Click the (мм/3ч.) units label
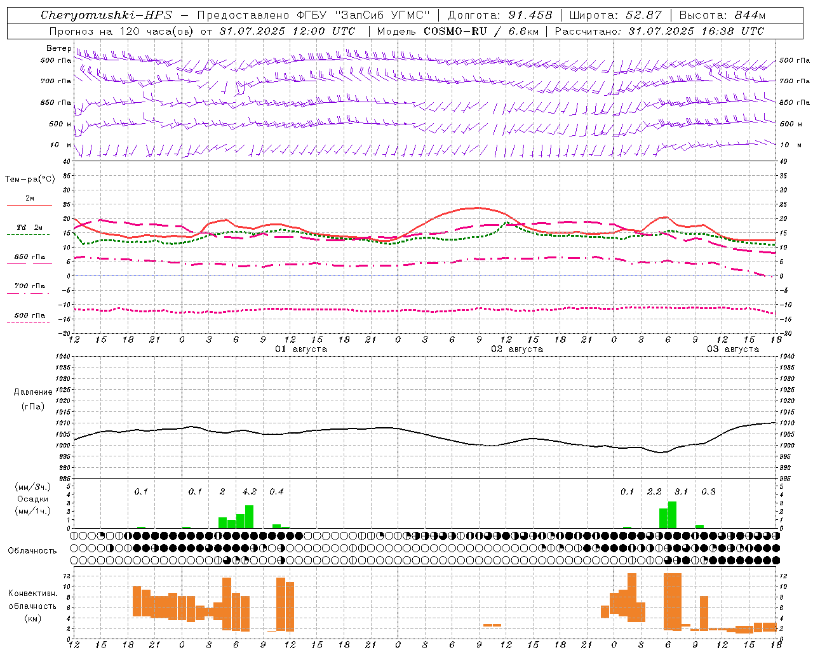Image resolution: width=813 pixels, height=650 pixels. (32, 487)
